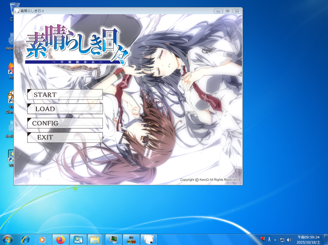Close the 素晴らしき日々 game window
This screenshot has width=328, height=245.
coord(237,11)
